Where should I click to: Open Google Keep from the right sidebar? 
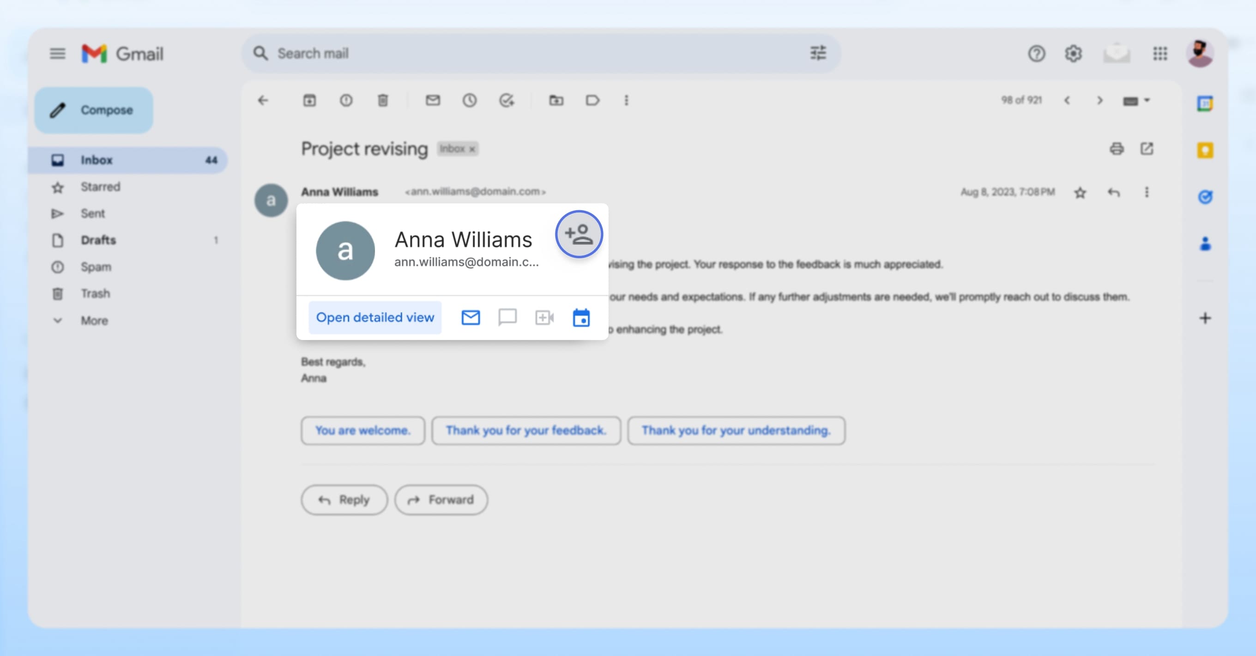coord(1206,150)
